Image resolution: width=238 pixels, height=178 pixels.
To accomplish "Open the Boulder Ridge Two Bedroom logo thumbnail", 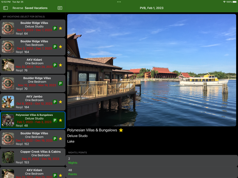I will click(8, 47).
